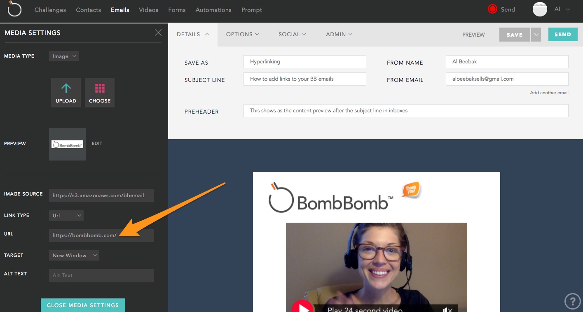Screen dimensions: 583x312
Task: Click the Preview link
Action: (473, 35)
